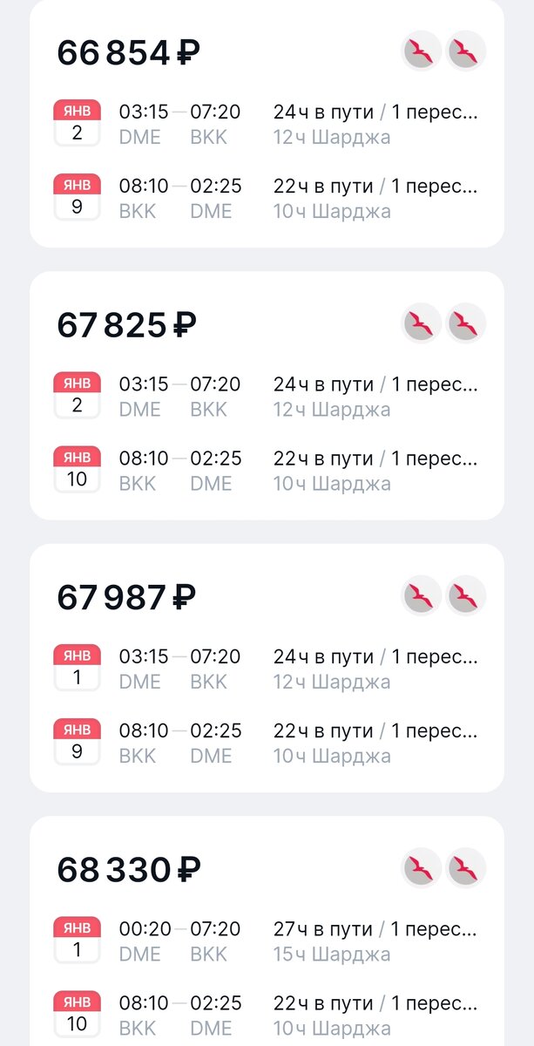Click the second airline logo on the 66 854 ₽ card
534x1046 pixels.
[x=465, y=51]
